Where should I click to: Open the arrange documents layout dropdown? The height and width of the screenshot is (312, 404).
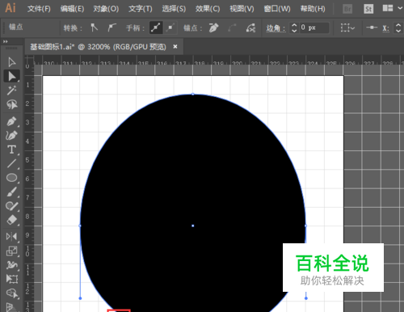click(392, 8)
